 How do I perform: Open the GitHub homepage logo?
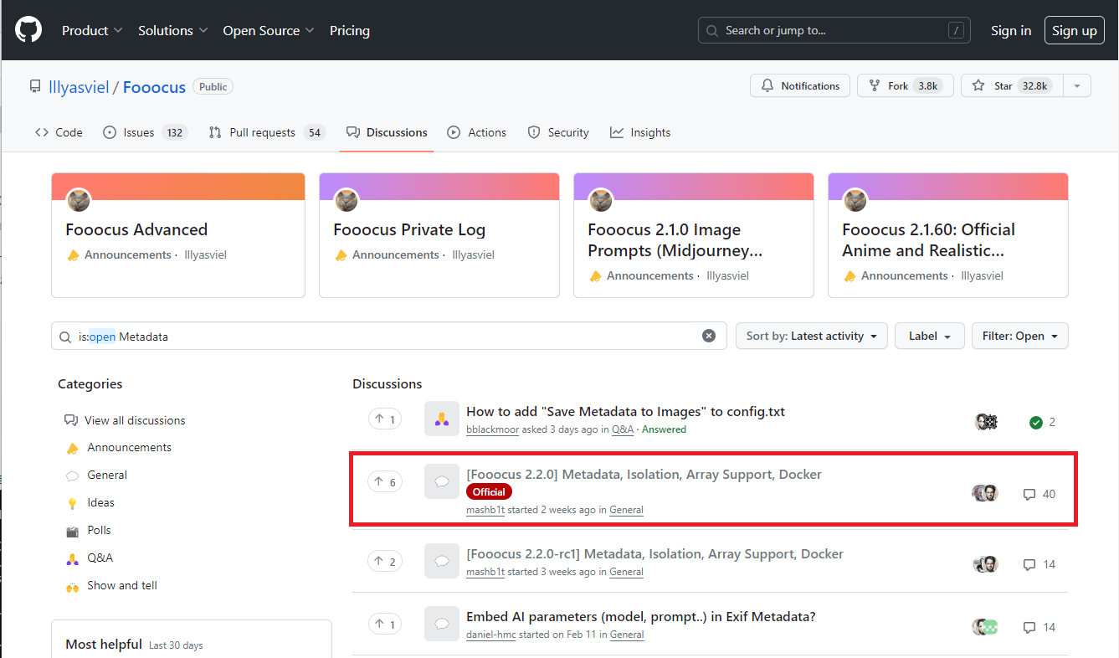28,30
